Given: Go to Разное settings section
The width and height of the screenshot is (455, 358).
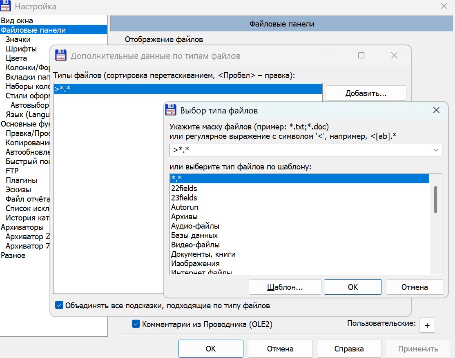Looking at the screenshot, I should click(13, 256).
